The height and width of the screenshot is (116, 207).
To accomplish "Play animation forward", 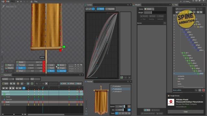I will [13, 88].
